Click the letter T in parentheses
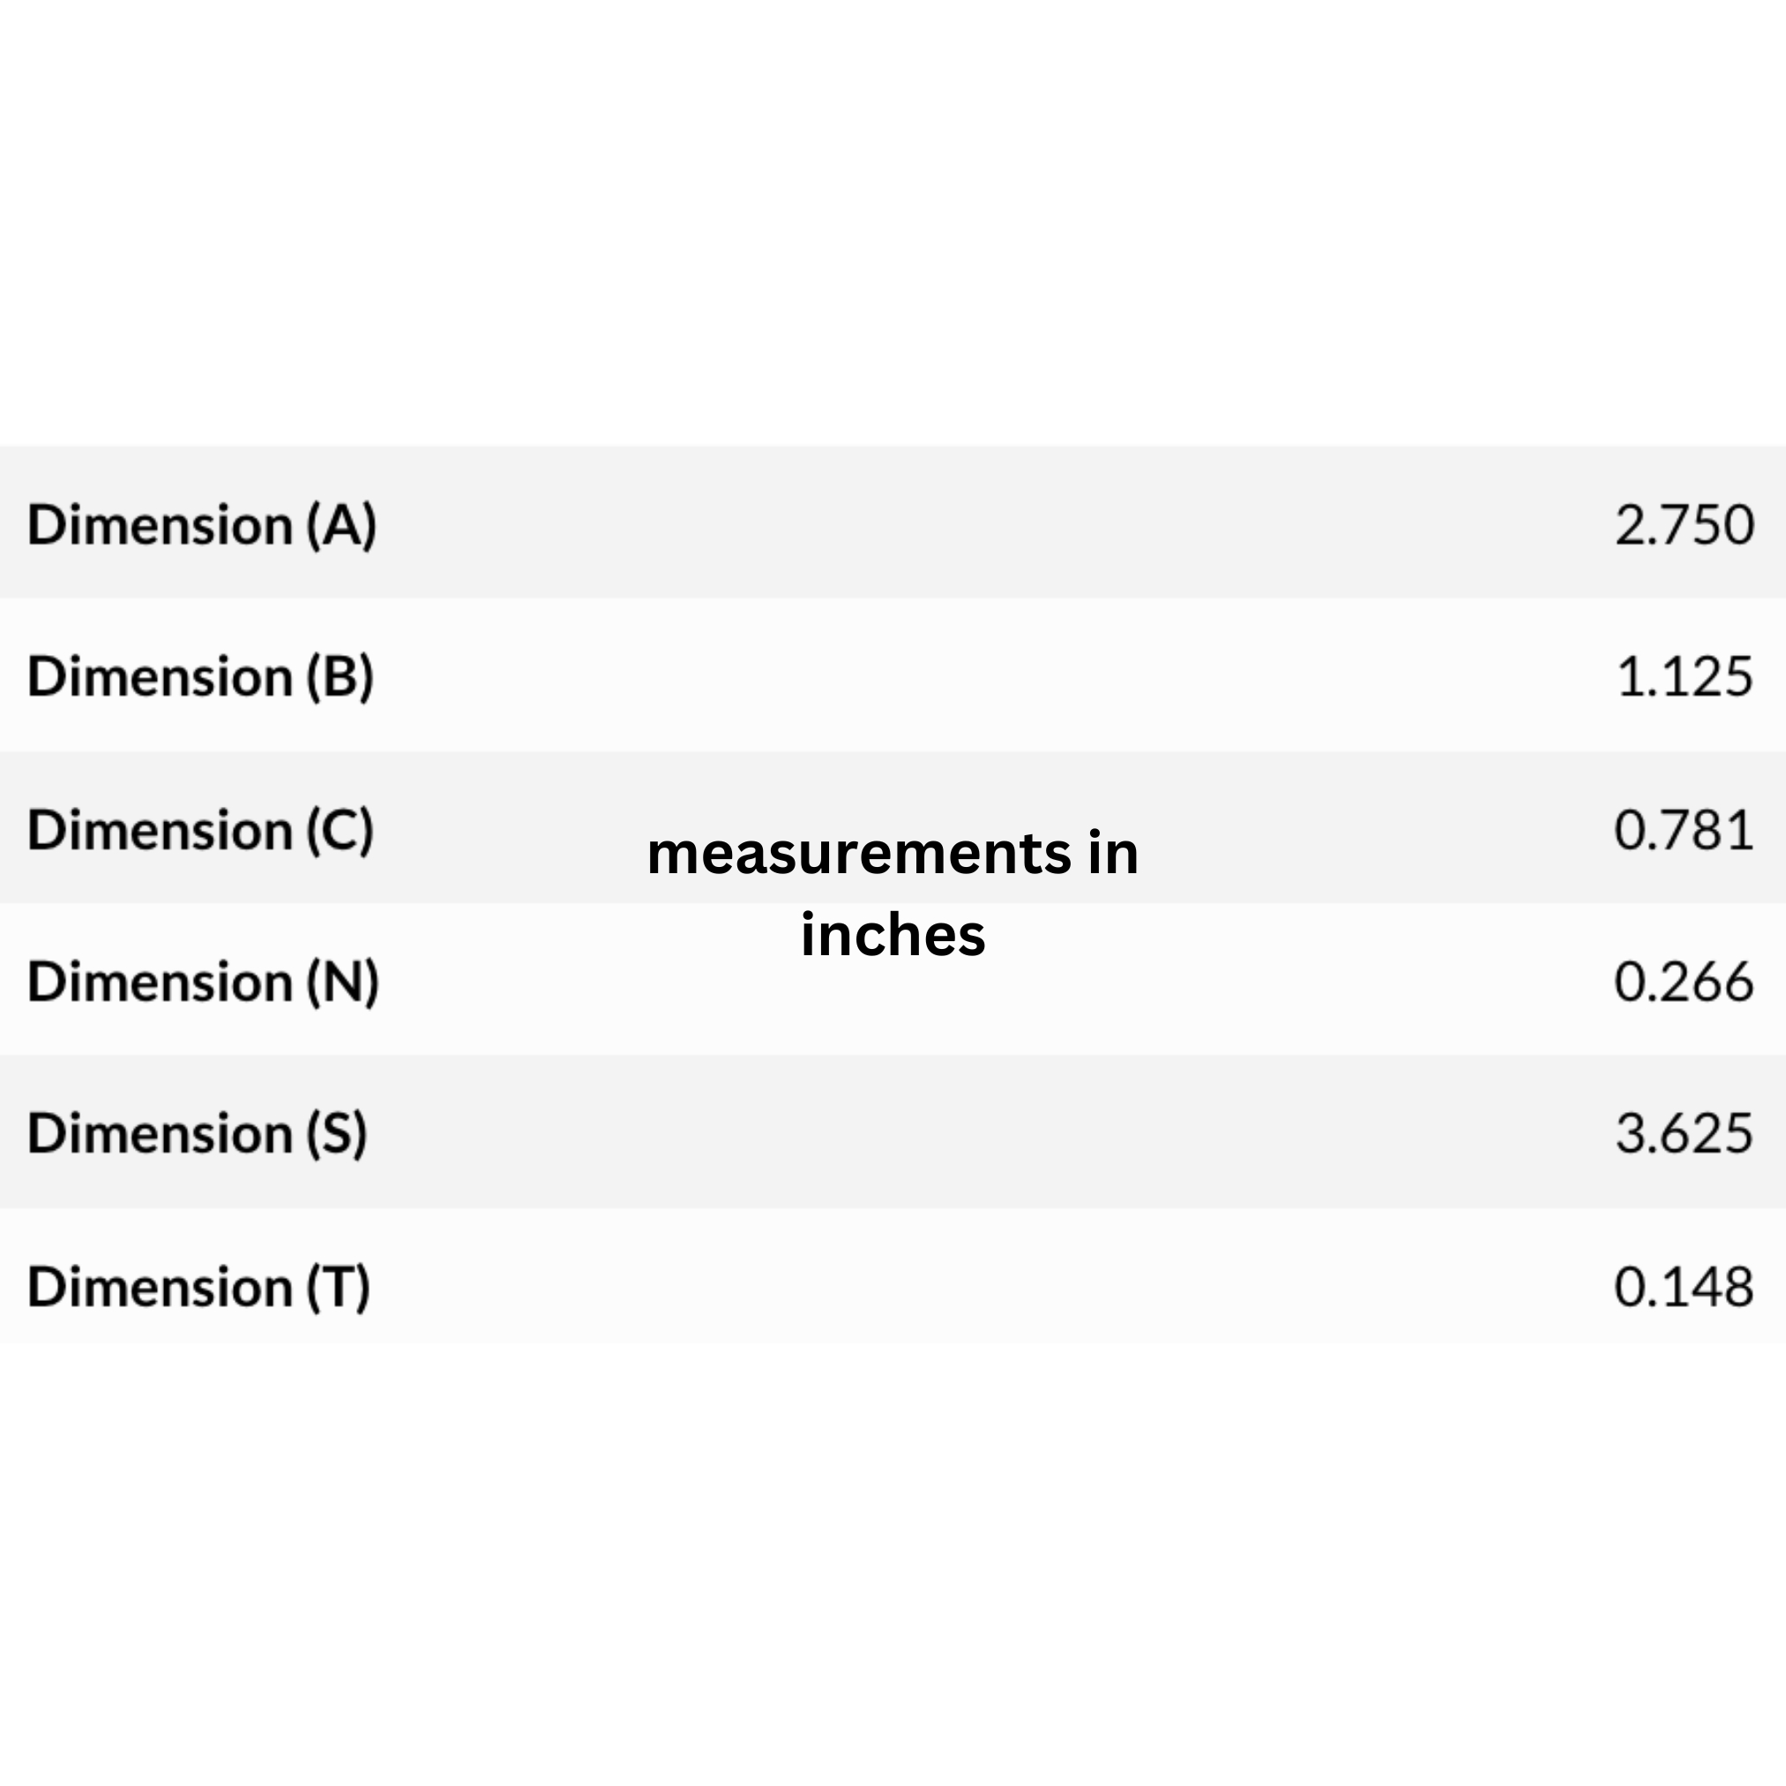Viewport: 1786px width, 1786px height. [x=339, y=1287]
